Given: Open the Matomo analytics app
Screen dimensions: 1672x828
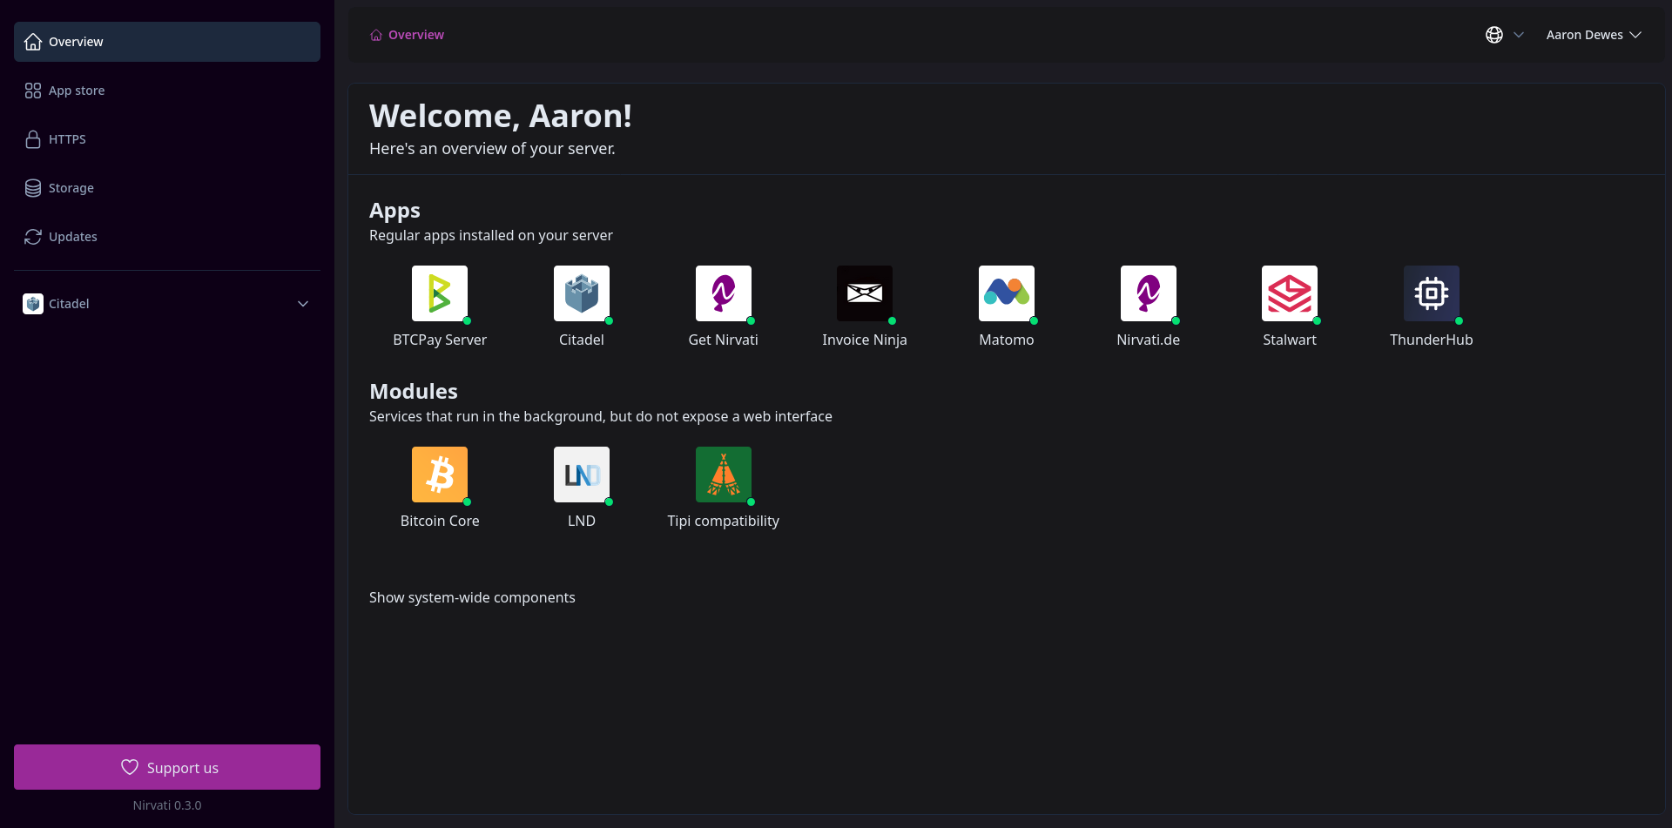Looking at the screenshot, I should tap(1006, 293).
